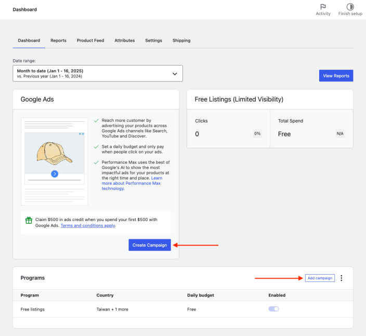This screenshot has width=366, height=336.
Task: Go to the Attributes tab
Action: coord(125,41)
